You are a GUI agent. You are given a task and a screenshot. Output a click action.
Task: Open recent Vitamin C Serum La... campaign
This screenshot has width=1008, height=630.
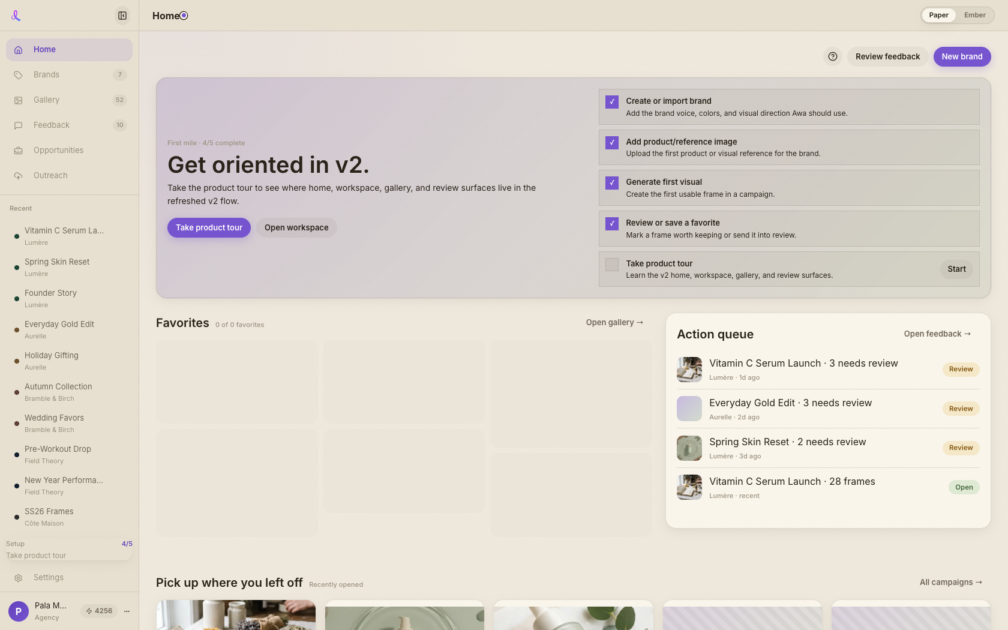[69, 236]
